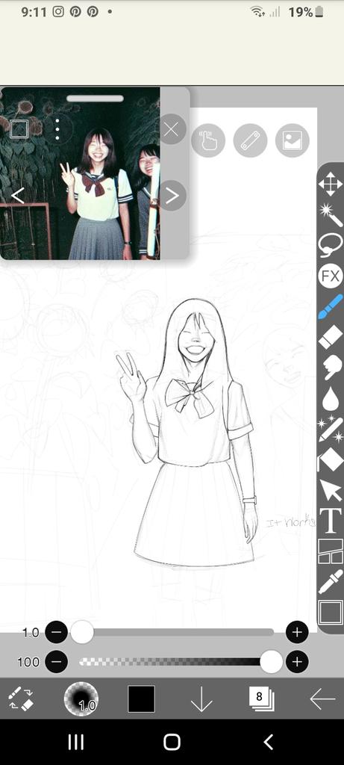
Task: Open brush settings preview circle
Action: click(81, 699)
